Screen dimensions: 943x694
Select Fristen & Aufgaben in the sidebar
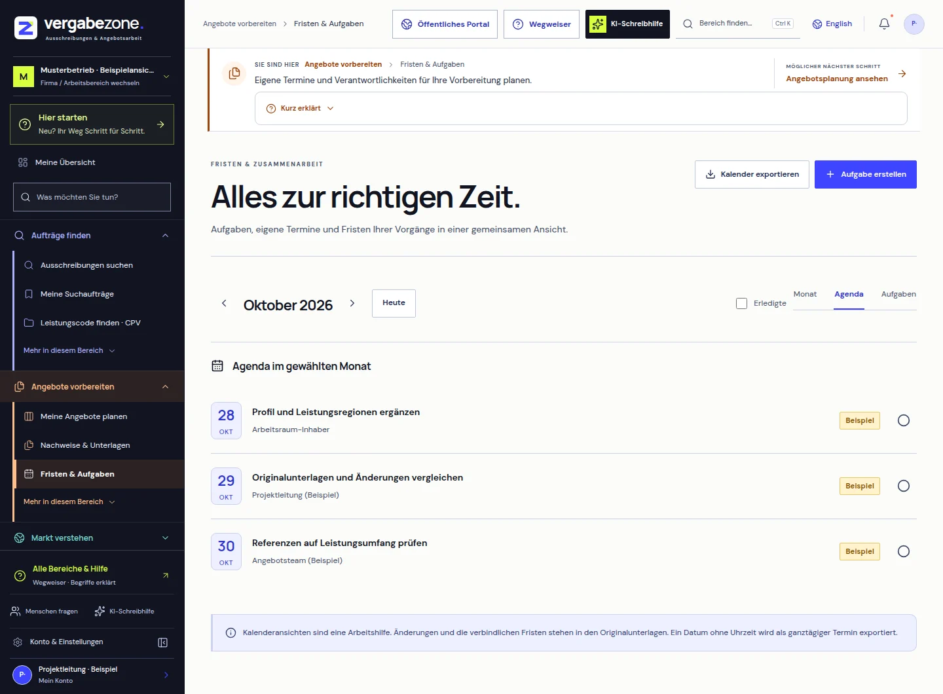pos(98,474)
